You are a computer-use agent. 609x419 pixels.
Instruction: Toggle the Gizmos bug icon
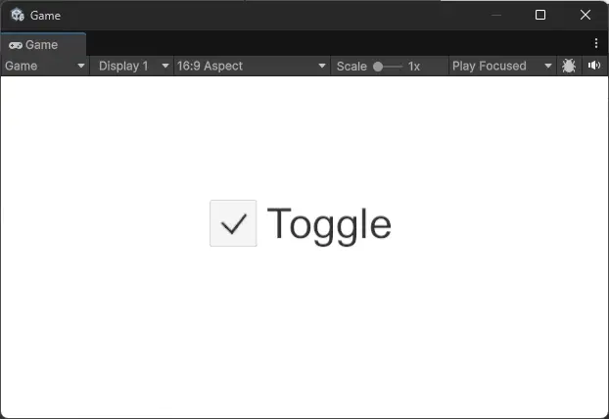pos(569,66)
